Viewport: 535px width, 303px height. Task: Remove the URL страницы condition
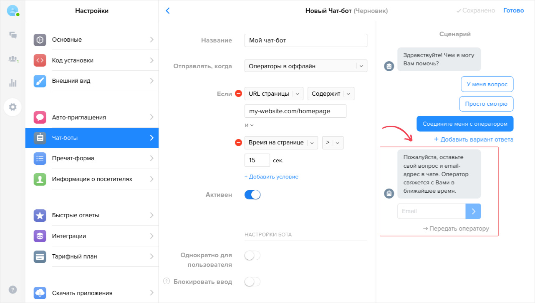[x=239, y=94]
